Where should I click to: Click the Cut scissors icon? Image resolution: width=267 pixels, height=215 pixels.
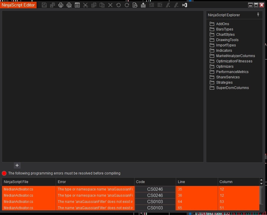[86, 5]
